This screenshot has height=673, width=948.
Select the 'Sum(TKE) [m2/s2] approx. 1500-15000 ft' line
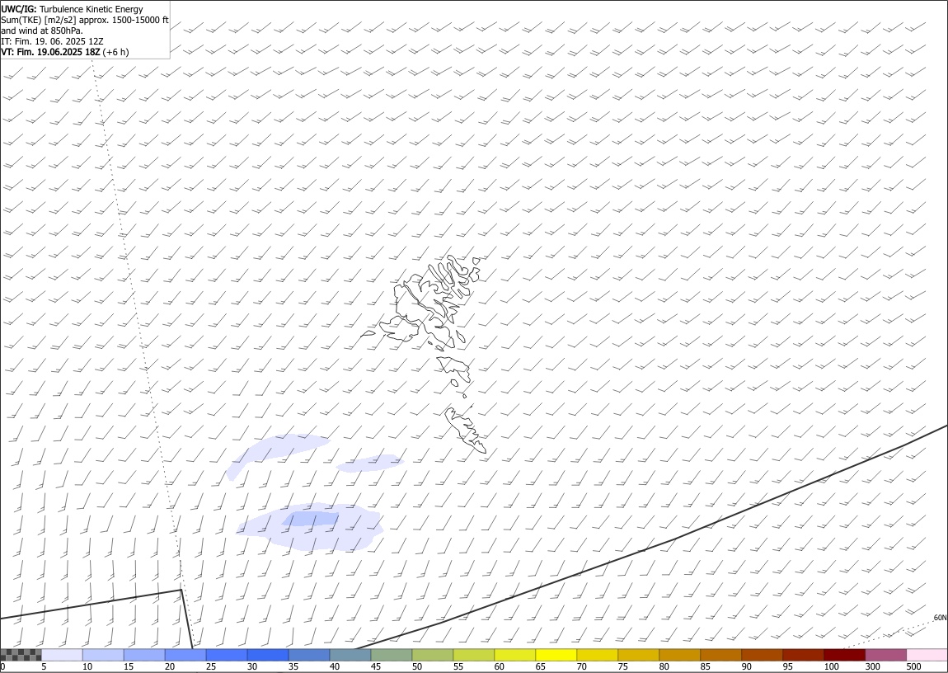[85, 20]
